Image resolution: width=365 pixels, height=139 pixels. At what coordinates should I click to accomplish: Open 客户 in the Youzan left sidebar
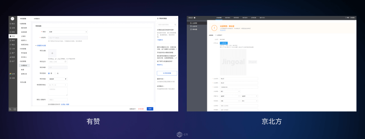click(13, 53)
